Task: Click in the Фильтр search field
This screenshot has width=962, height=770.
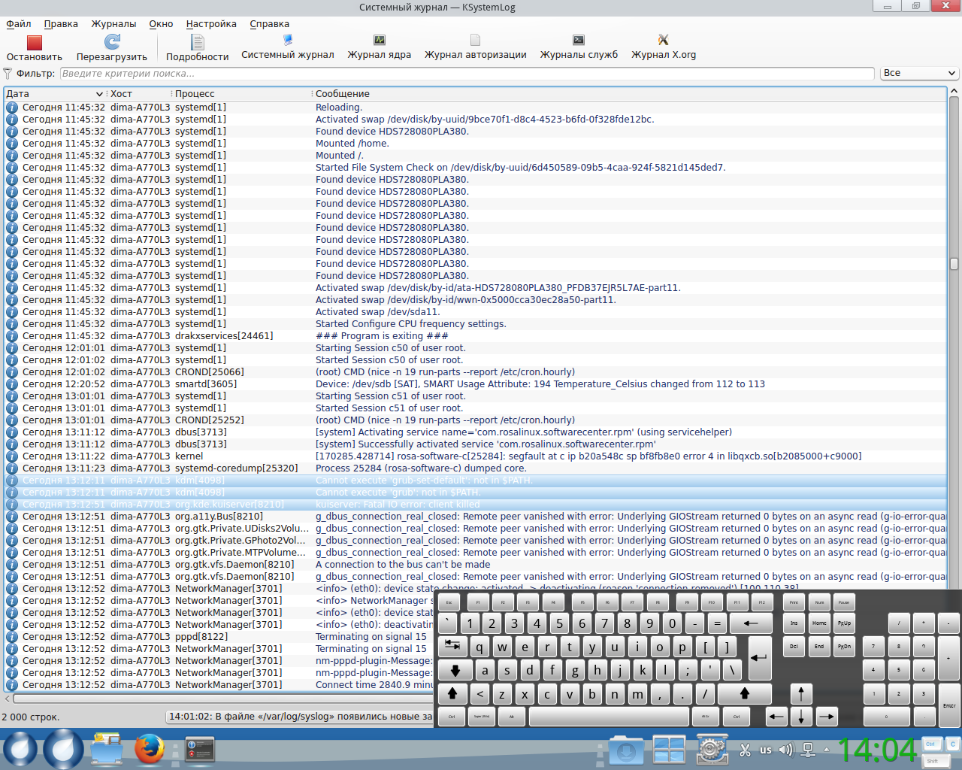Action: coord(466,74)
